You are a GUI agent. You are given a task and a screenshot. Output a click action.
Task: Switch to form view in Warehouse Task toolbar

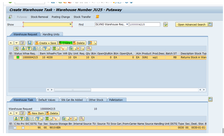click(x=22, y=113)
